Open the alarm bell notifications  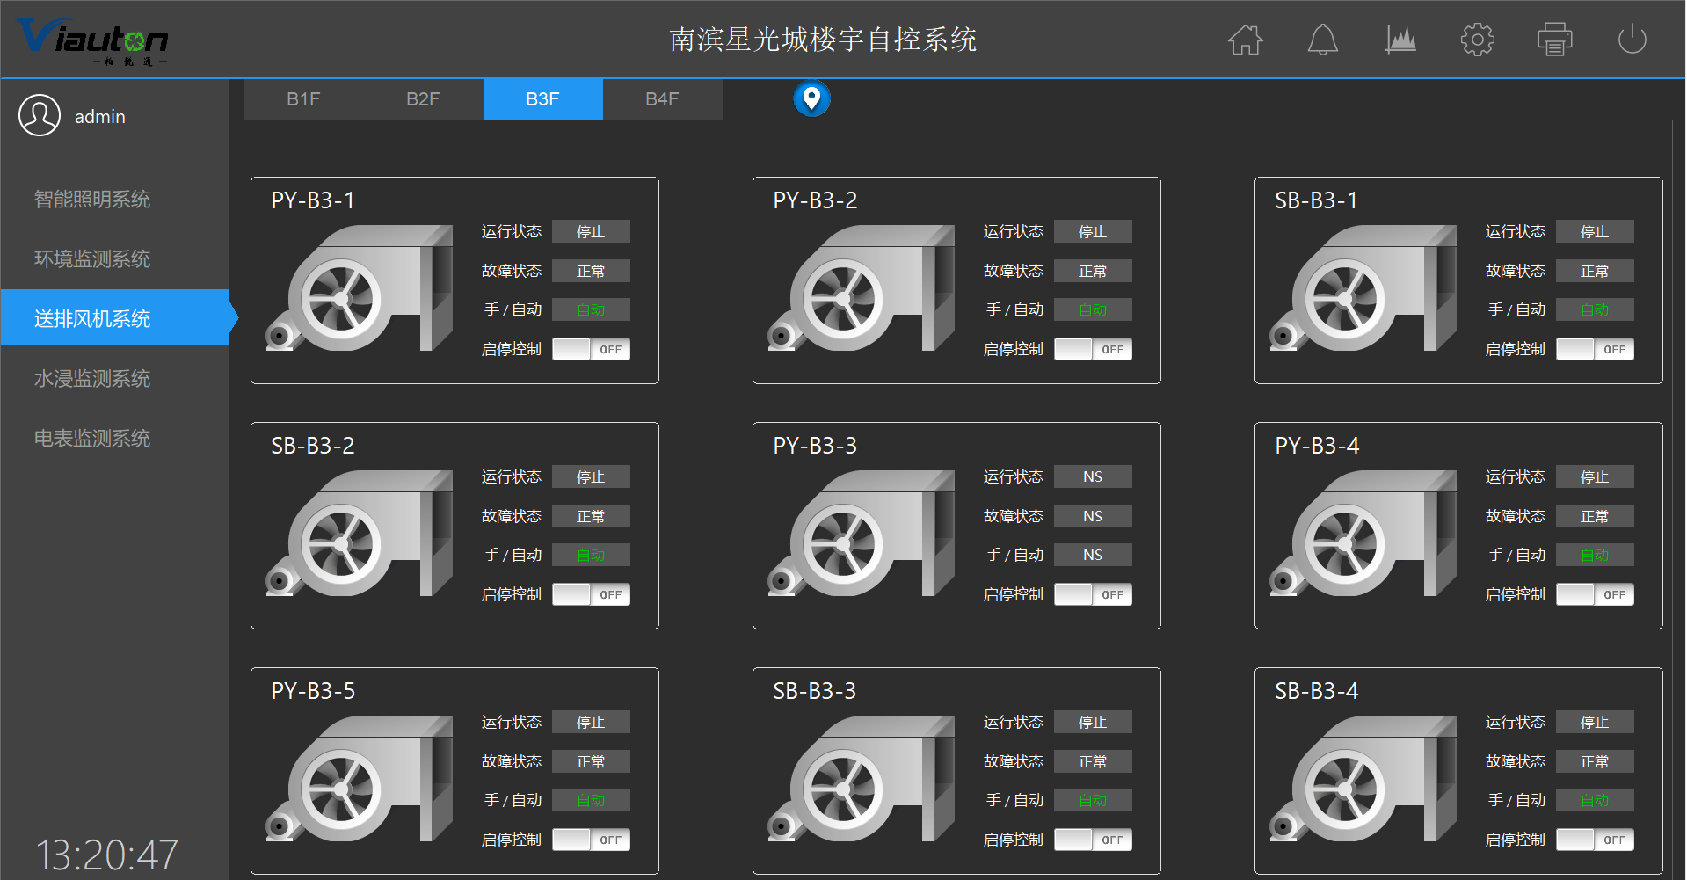click(1322, 40)
